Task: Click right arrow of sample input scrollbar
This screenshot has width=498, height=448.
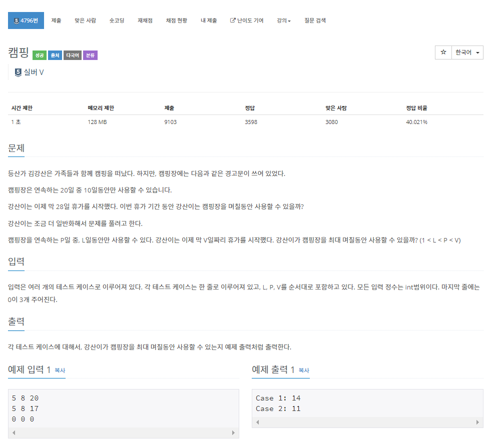Action: click(x=233, y=433)
